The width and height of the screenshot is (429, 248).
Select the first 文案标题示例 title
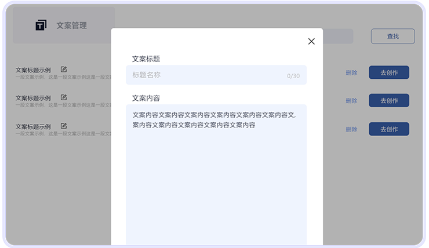point(33,70)
